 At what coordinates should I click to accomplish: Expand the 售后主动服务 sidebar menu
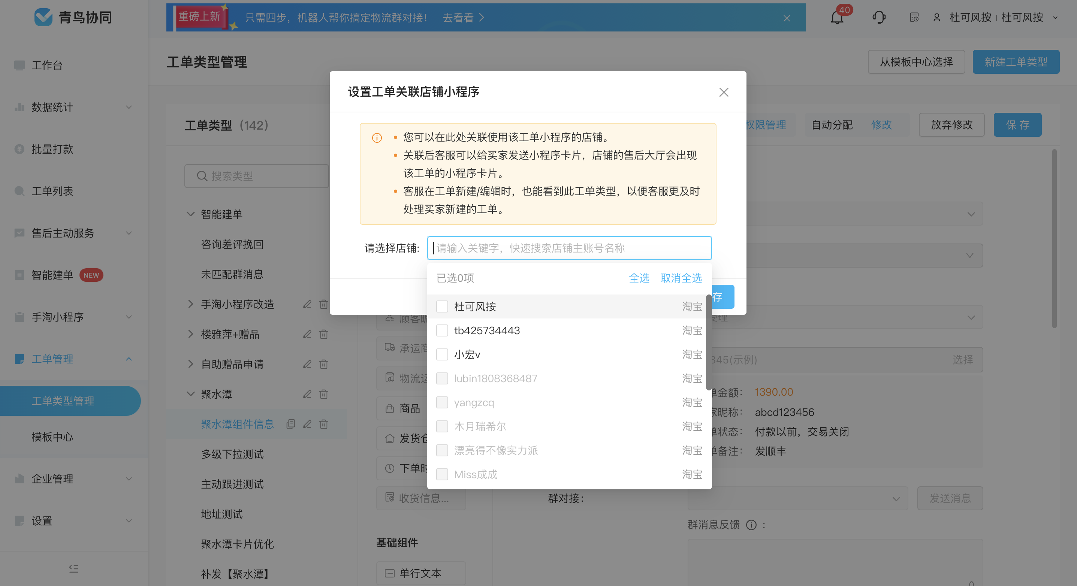(x=129, y=233)
